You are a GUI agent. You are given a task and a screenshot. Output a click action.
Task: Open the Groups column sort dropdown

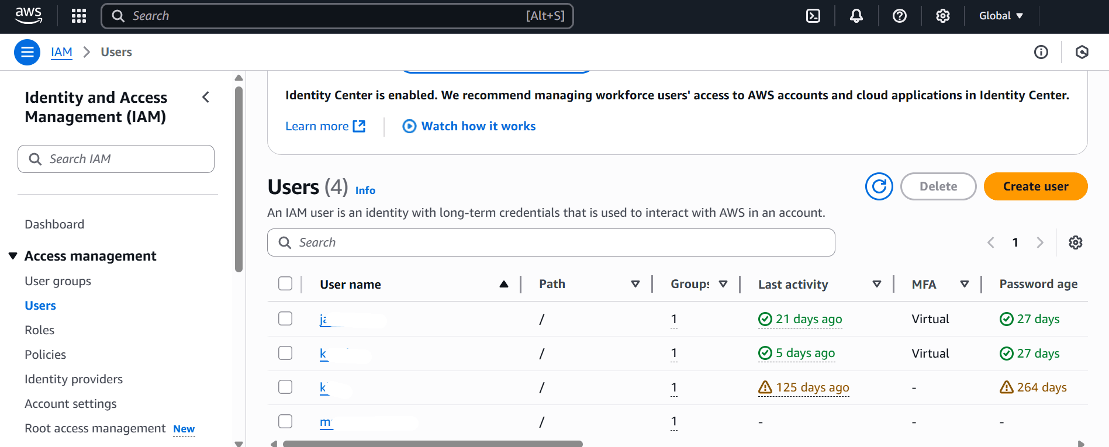723,284
